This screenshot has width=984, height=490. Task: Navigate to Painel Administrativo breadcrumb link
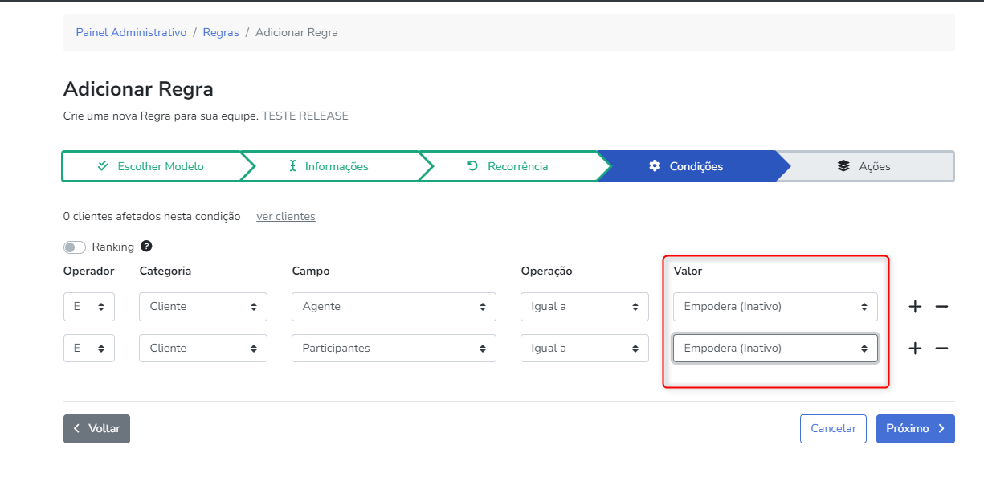click(x=131, y=33)
